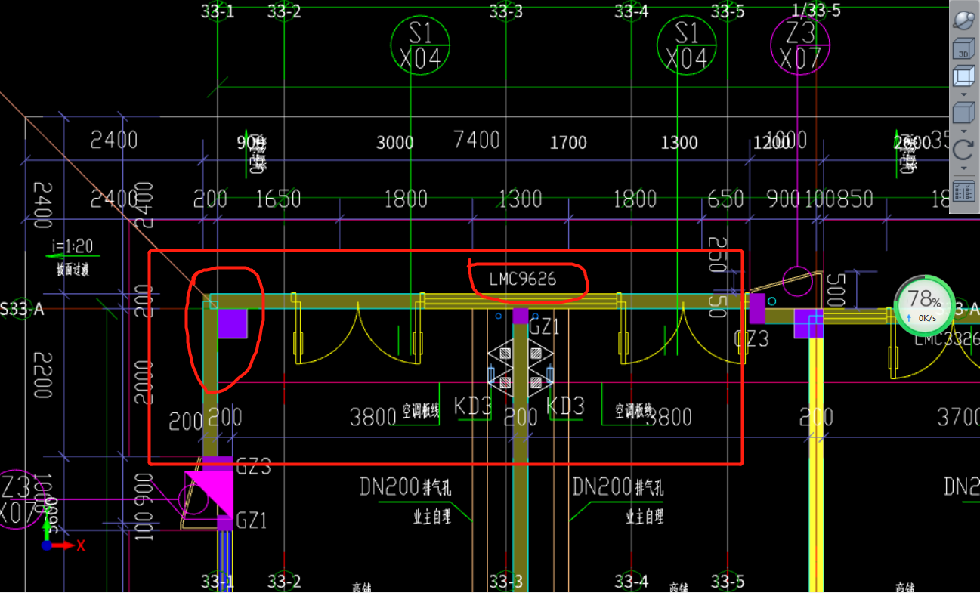Select the LMC9626 window label
Viewport: 980px width, 593px height.
pos(523,279)
